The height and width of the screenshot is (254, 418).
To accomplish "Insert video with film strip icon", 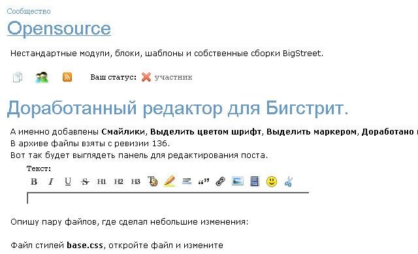I will click(255, 182).
